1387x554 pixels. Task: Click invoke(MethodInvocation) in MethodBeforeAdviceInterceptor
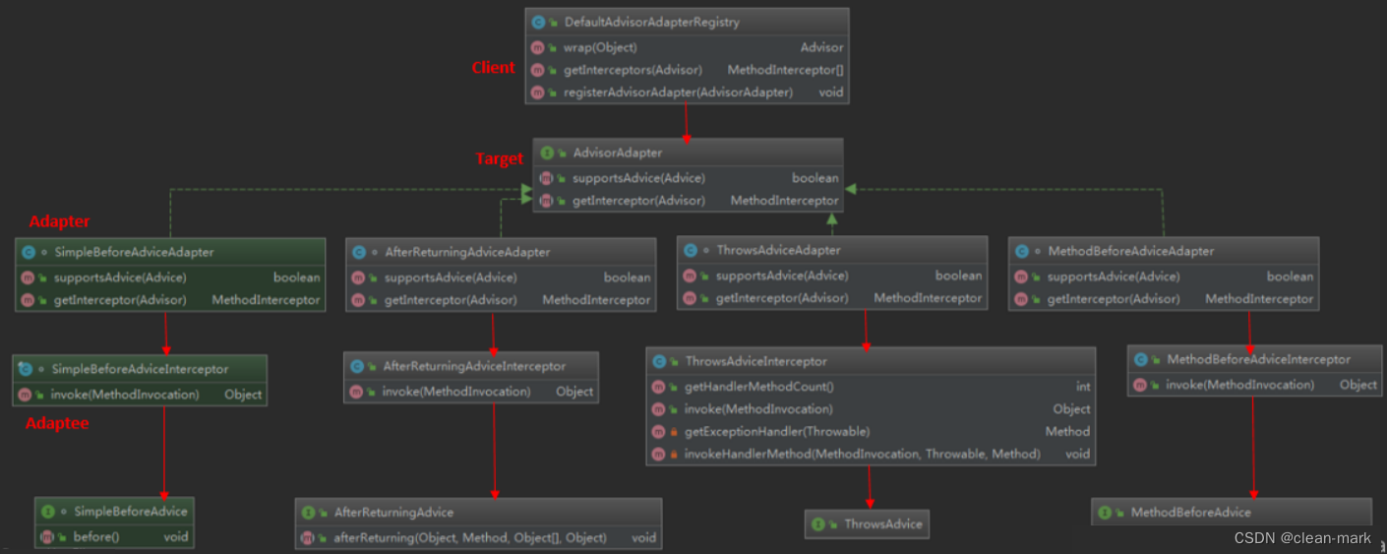[1239, 386]
